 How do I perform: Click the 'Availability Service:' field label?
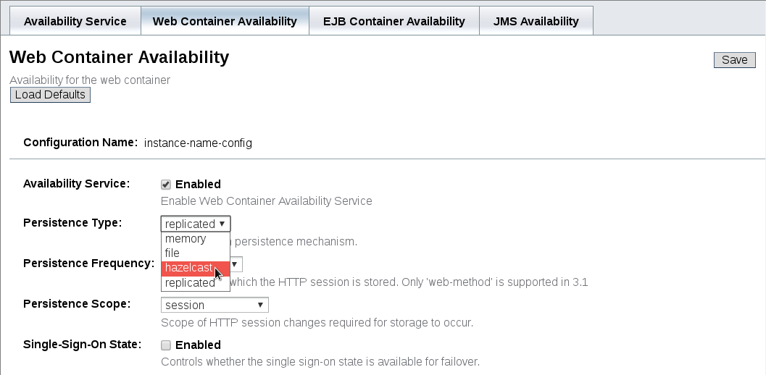76,184
